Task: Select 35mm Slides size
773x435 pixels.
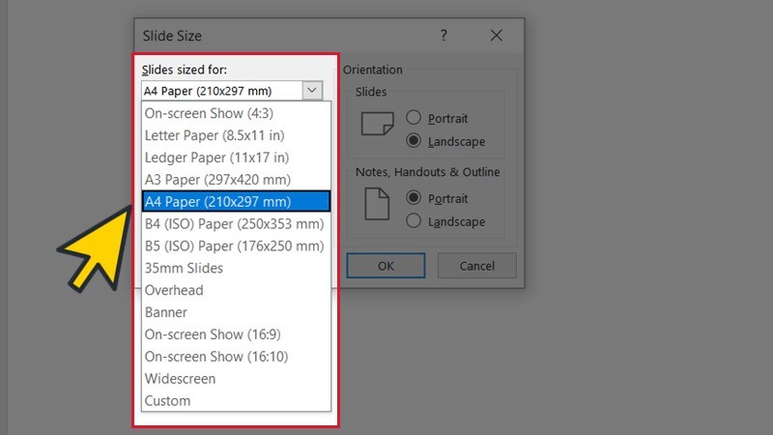Action: pyautogui.click(x=236, y=268)
